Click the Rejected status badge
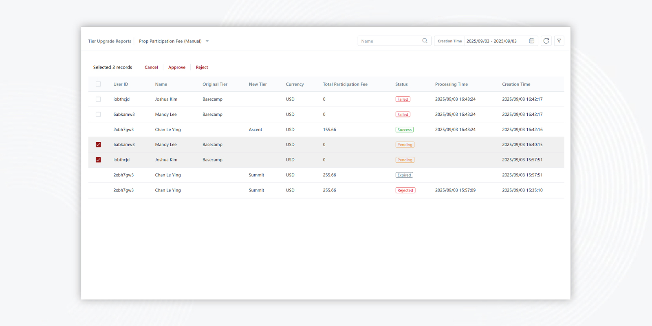The height and width of the screenshot is (326, 652). (x=405, y=190)
